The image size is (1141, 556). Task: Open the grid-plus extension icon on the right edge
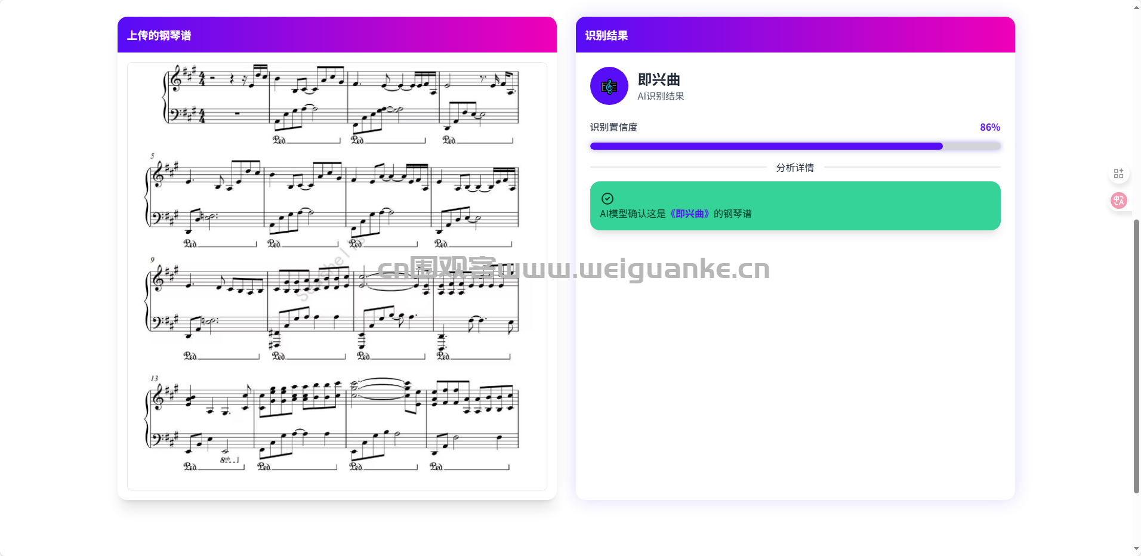pos(1118,174)
